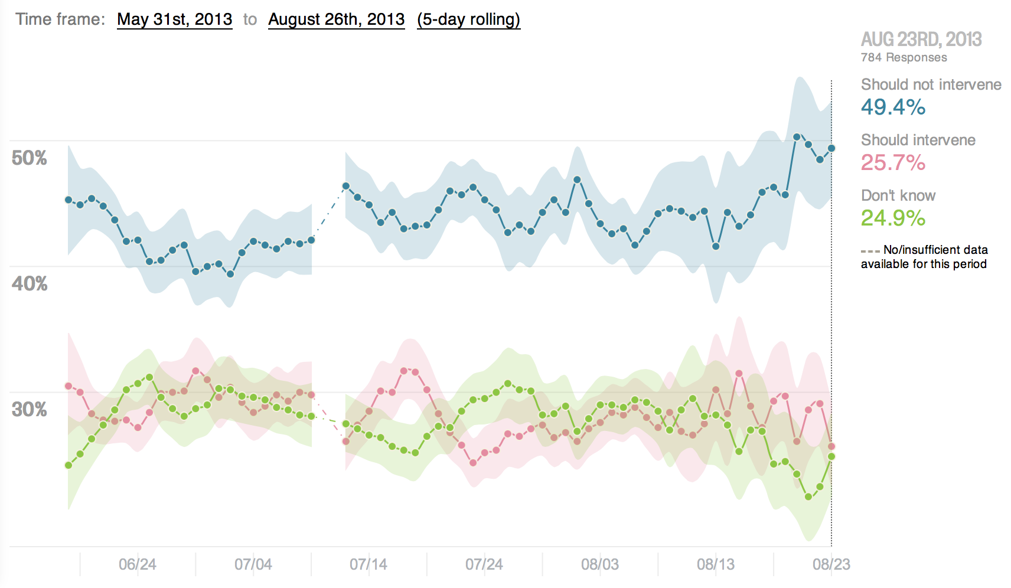Screen dimensions: 1011x588
Task: Click the lowest green data point
Action: coord(808,497)
